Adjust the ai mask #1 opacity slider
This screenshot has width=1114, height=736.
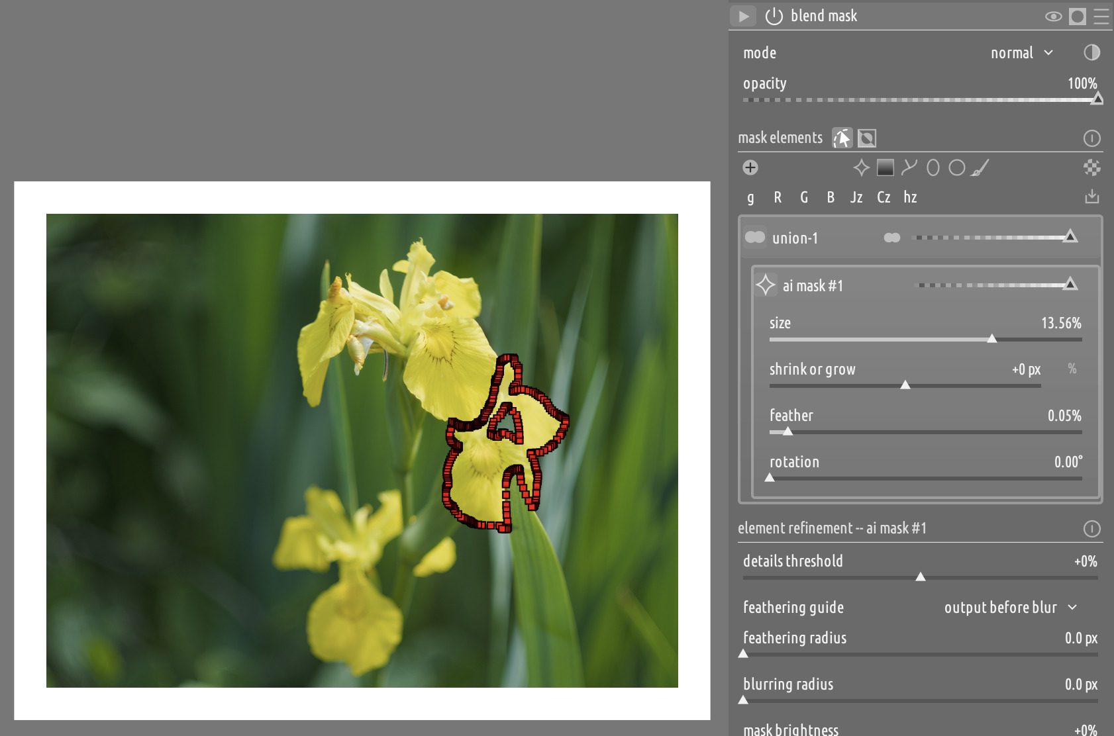click(x=997, y=285)
